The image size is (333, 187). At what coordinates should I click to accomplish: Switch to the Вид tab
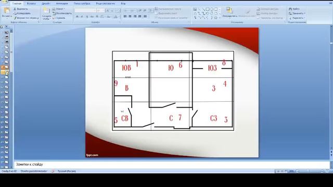(x=123, y=4)
